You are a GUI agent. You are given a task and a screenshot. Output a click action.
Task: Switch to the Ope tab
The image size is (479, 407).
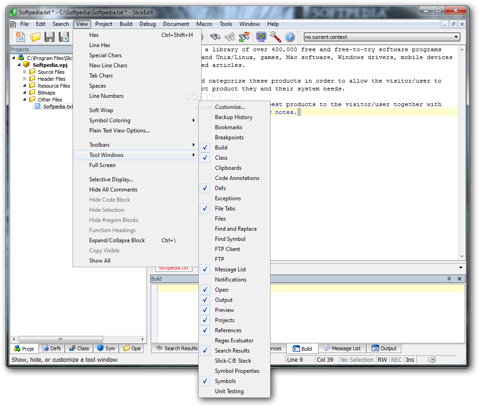tap(132, 348)
